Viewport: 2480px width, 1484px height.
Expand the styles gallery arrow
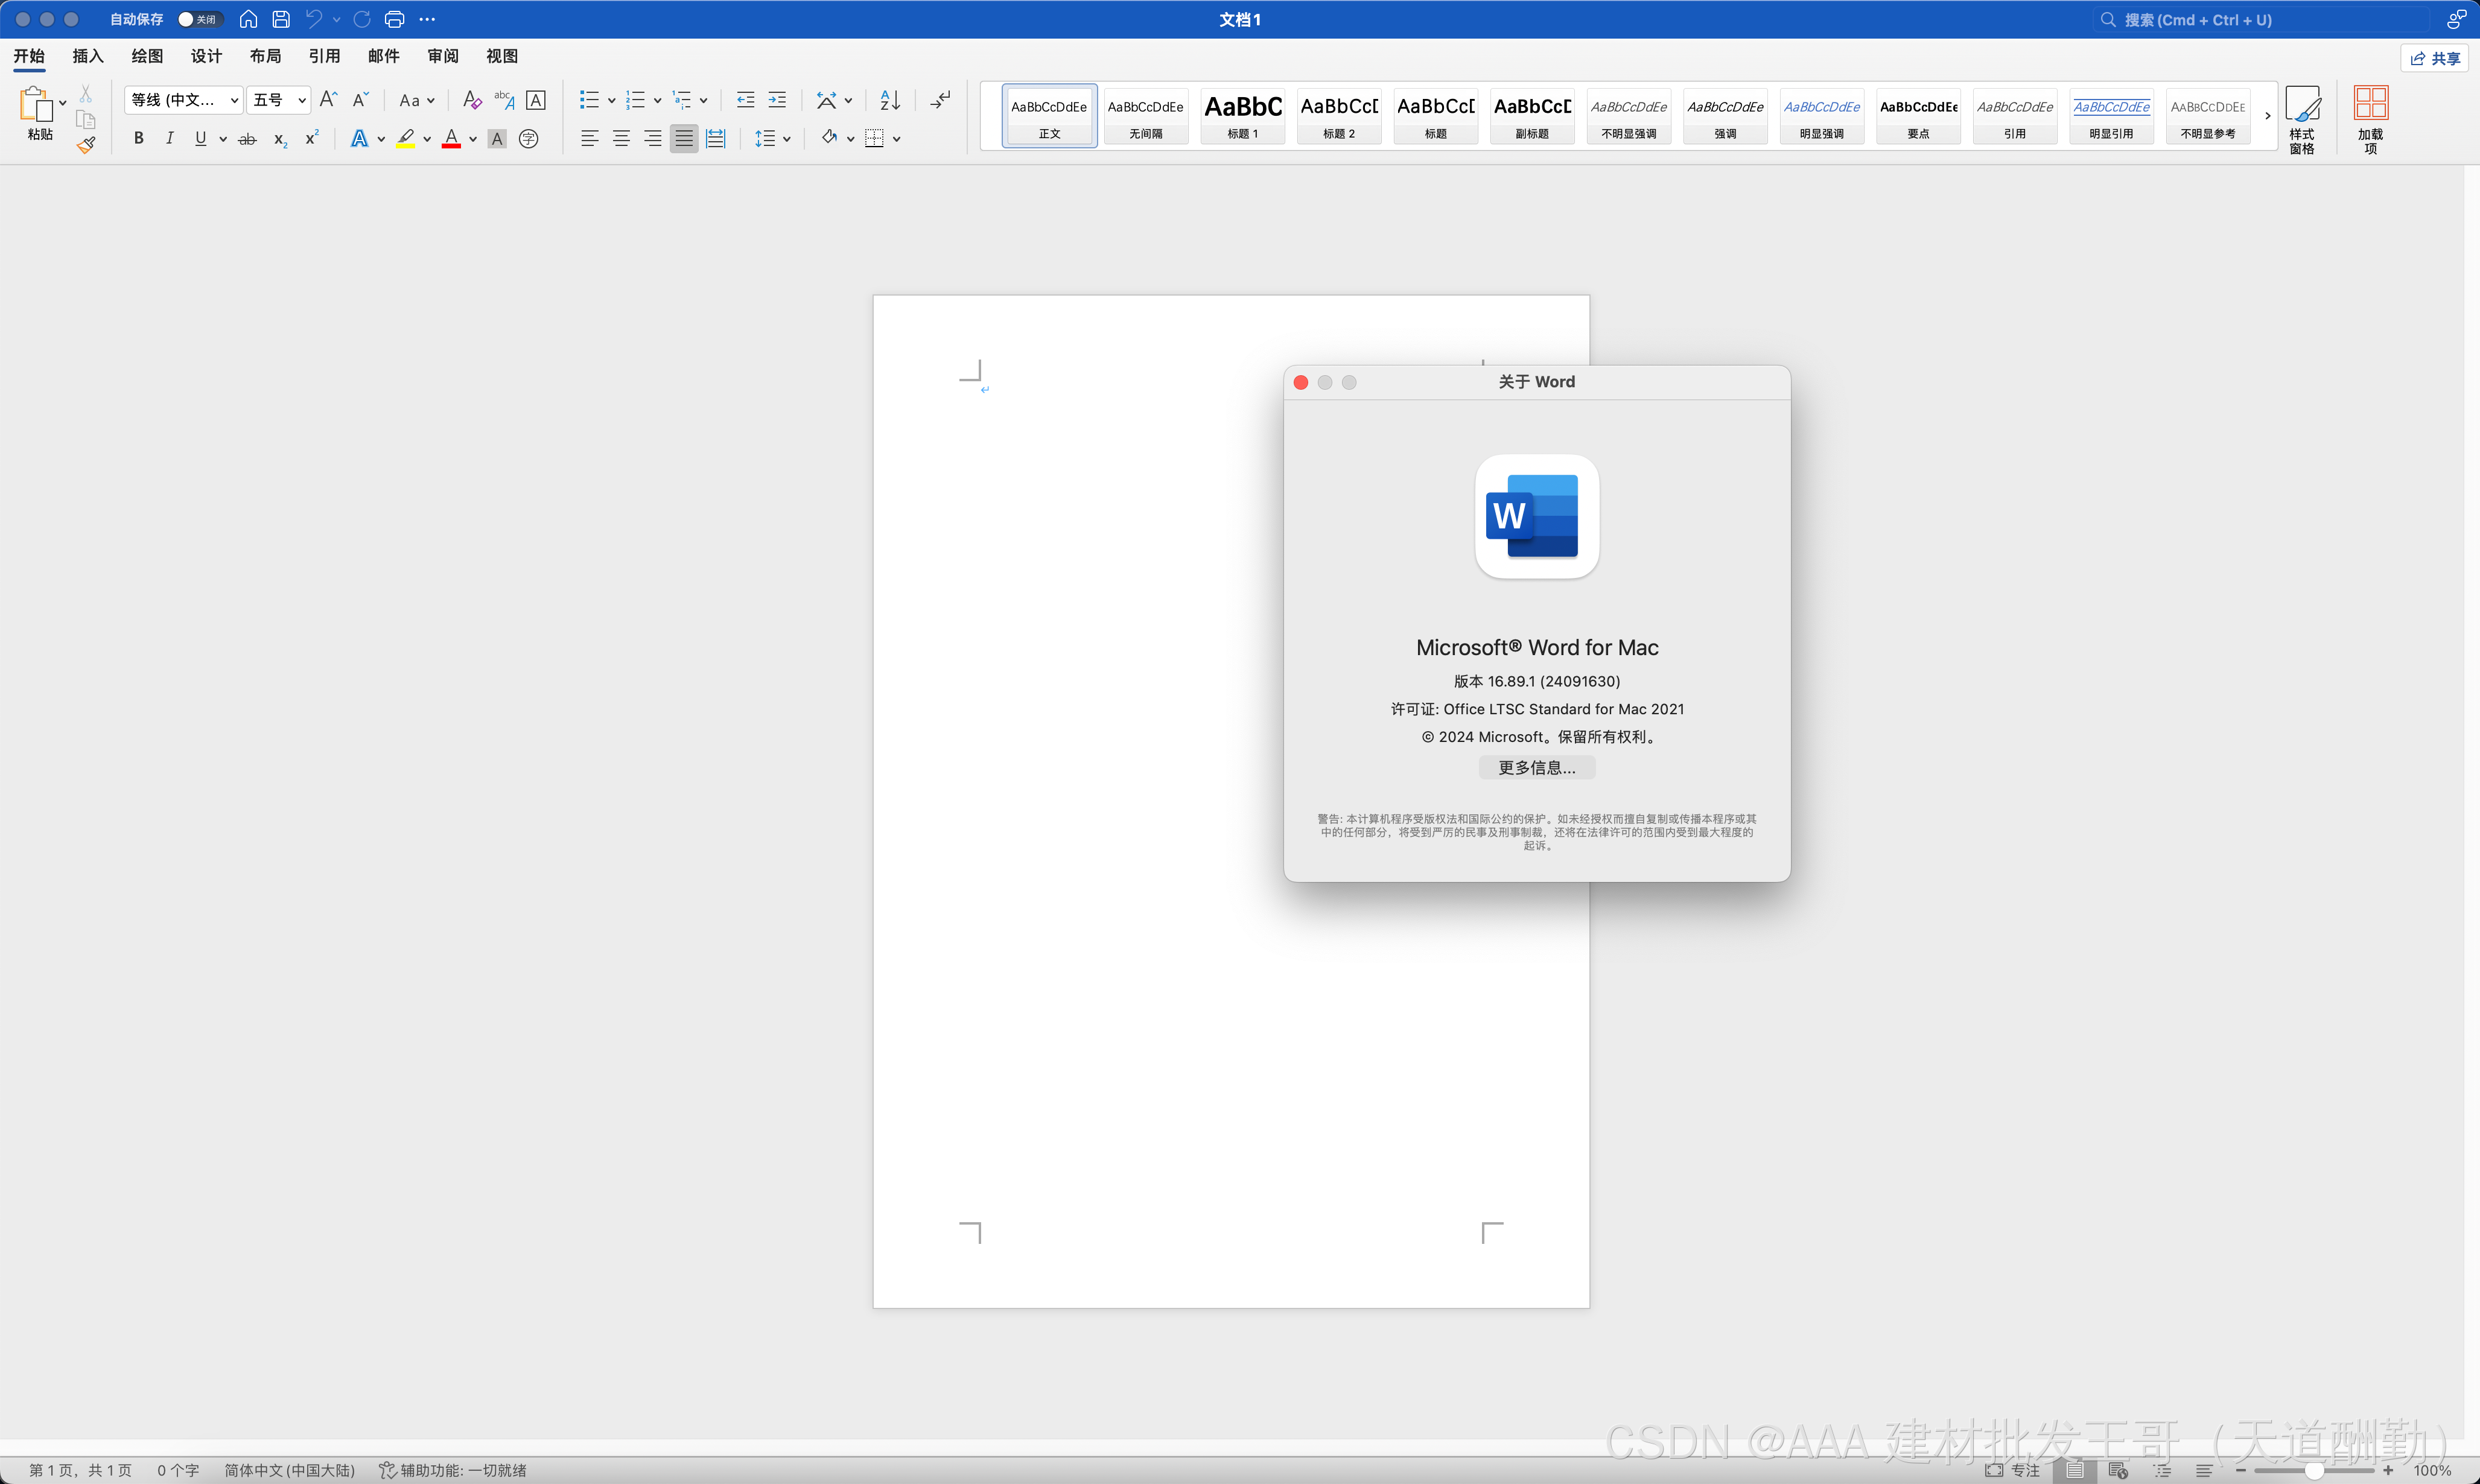(x=2267, y=116)
